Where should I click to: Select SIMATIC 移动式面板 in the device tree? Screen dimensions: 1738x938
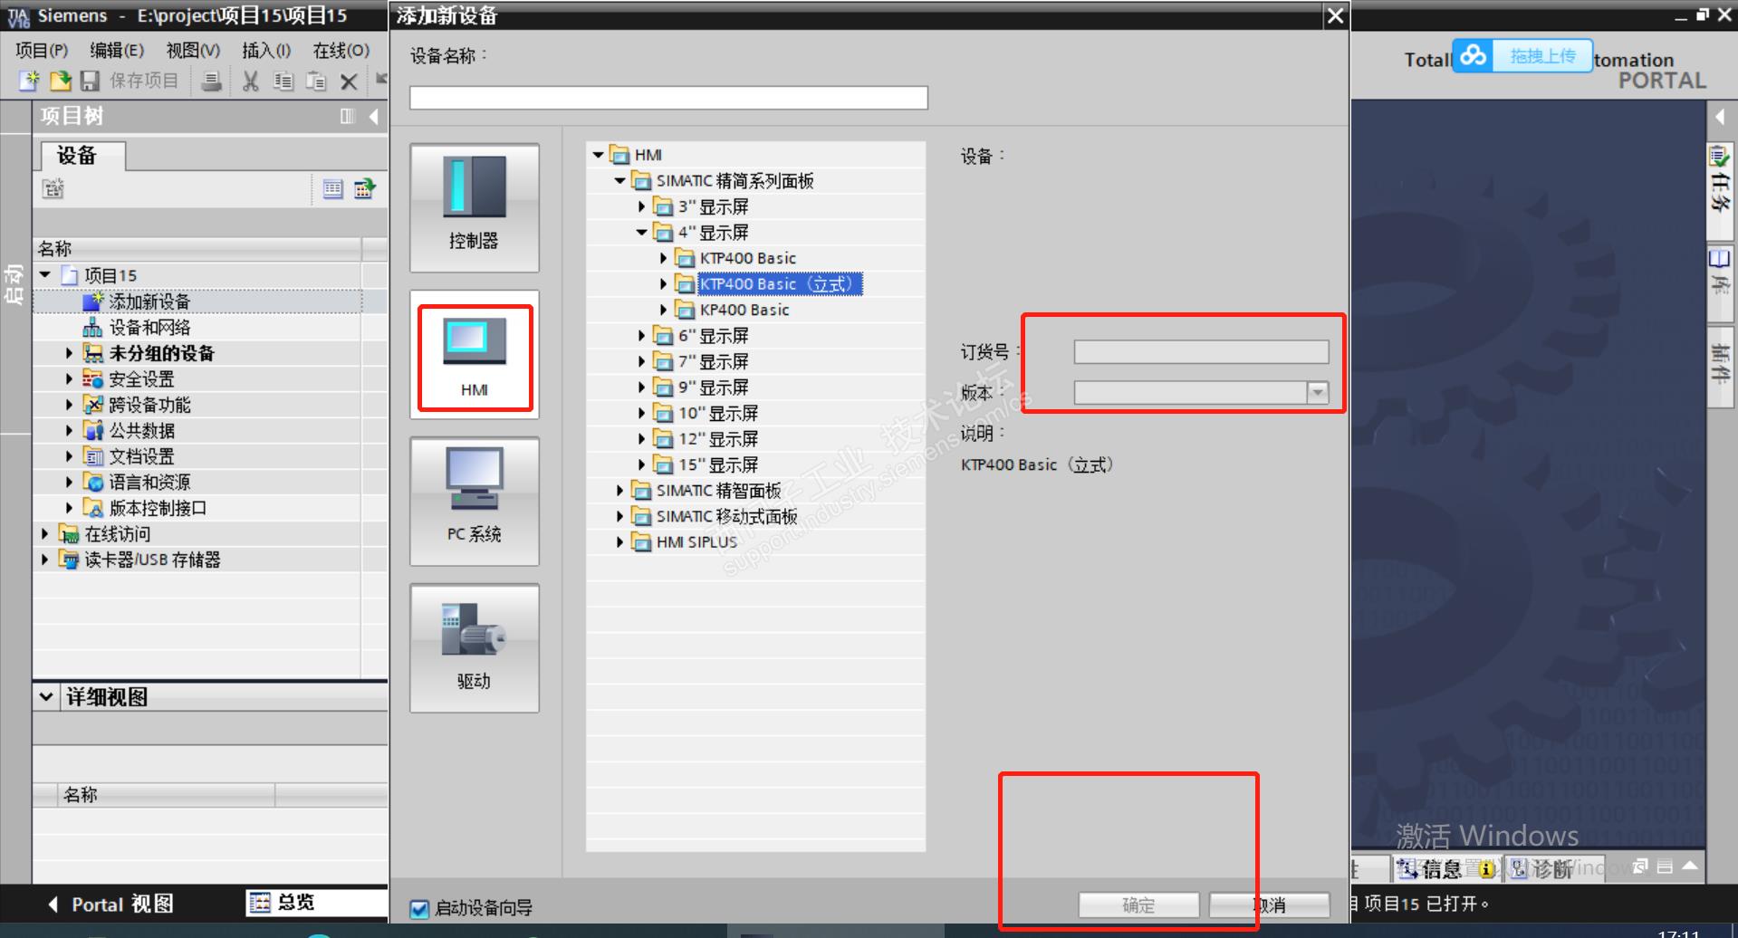point(727,516)
